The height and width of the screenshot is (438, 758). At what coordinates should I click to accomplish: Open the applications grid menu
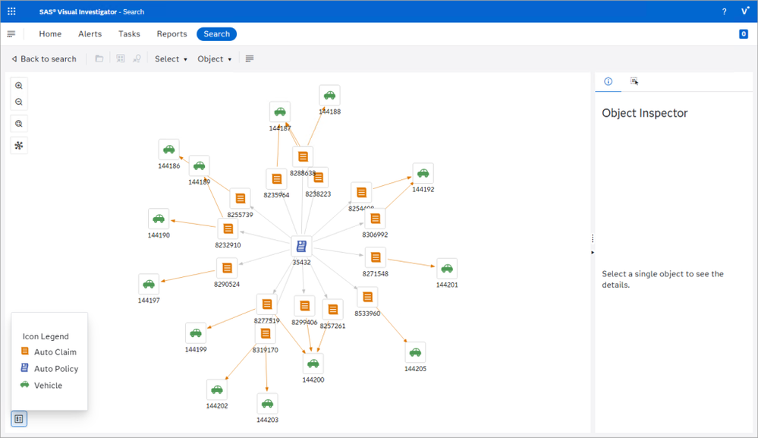[11, 11]
